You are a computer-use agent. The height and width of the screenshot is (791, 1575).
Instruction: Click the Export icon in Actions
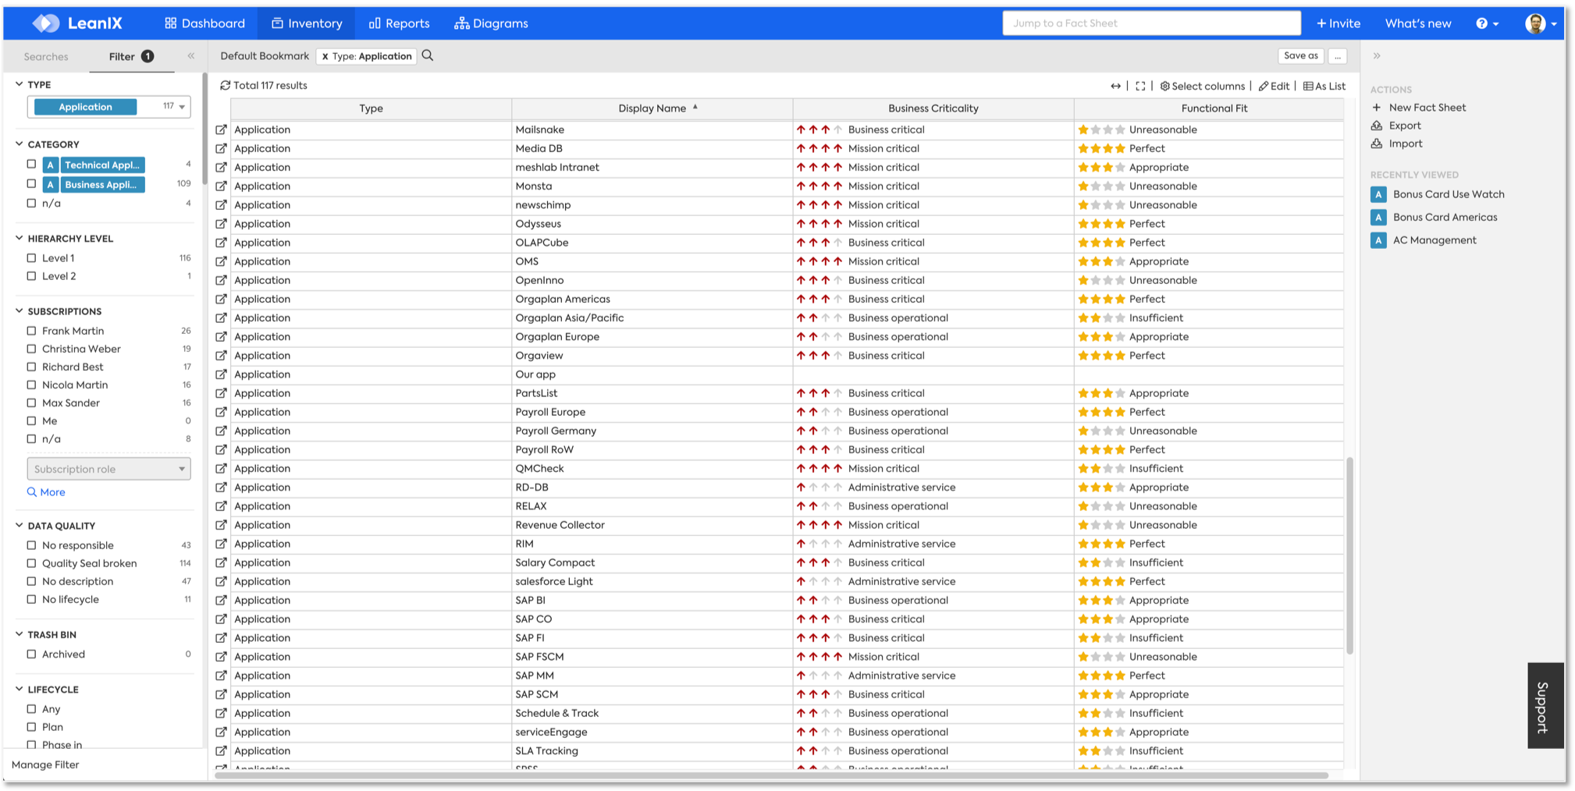[1376, 126]
